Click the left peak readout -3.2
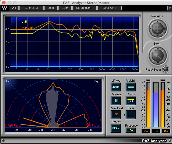Image resolution: width=172 pixels, height=144 pixels. (146, 131)
